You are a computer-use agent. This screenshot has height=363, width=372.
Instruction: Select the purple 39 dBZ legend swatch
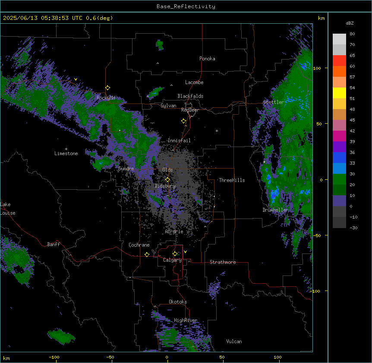[x=339, y=147]
